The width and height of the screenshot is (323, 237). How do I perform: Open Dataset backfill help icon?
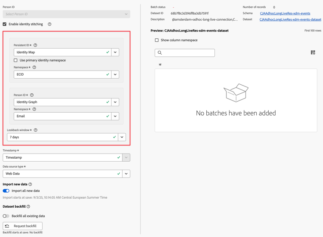28,206
